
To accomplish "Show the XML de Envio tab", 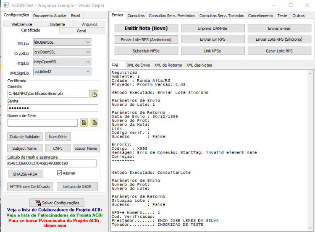I will click(x=139, y=65).
